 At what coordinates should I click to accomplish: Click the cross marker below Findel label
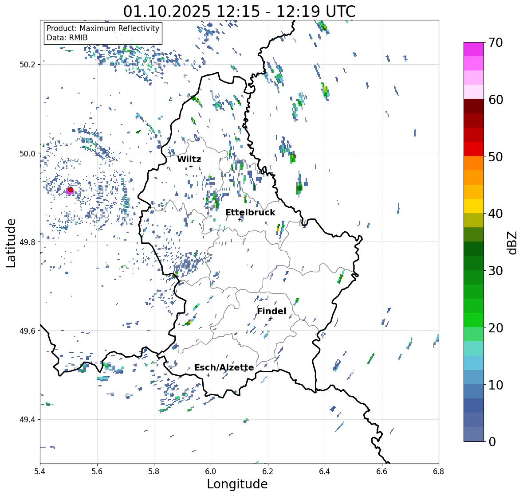pyautogui.click(x=271, y=319)
